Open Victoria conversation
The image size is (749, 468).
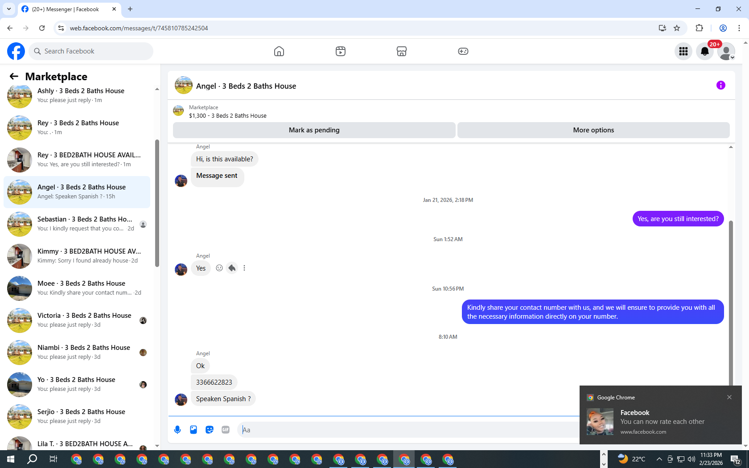pyautogui.click(x=77, y=320)
